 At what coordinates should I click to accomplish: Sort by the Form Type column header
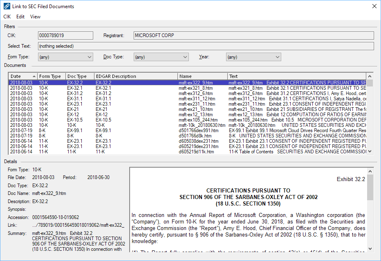click(x=52, y=76)
